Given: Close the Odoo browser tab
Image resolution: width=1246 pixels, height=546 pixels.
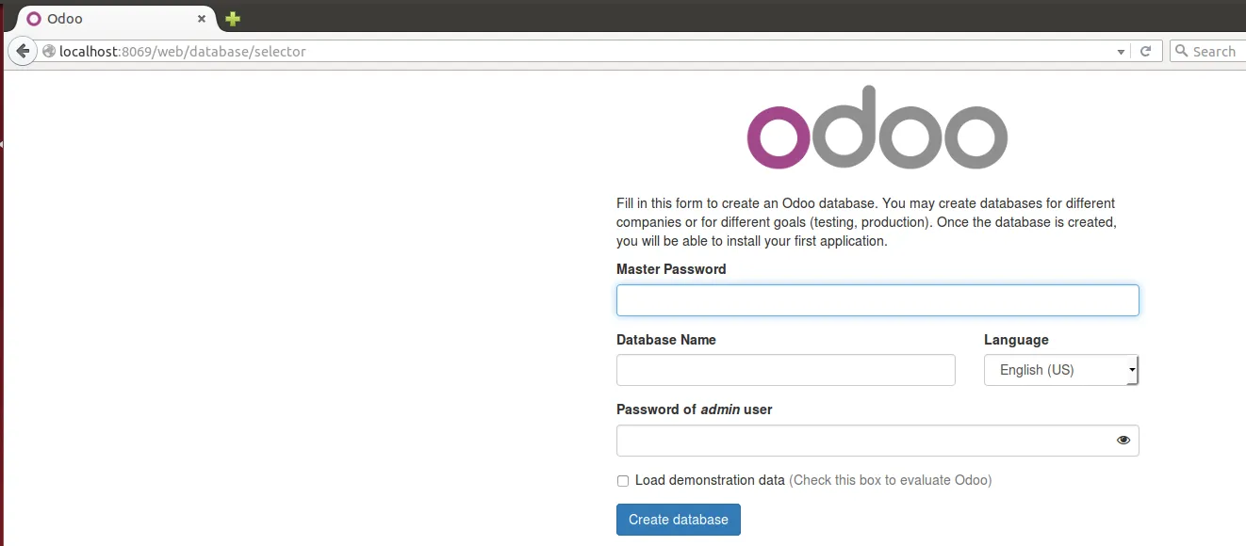Looking at the screenshot, I should pos(201,19).
